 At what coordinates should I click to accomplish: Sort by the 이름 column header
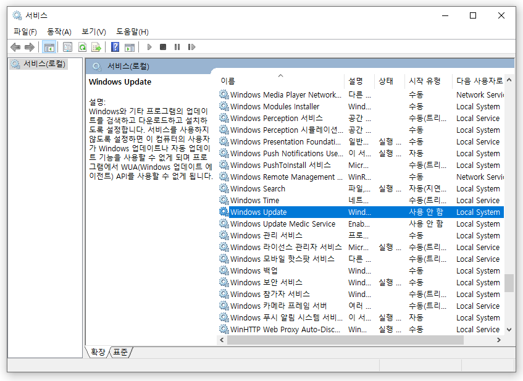click(x=281, y=81)
